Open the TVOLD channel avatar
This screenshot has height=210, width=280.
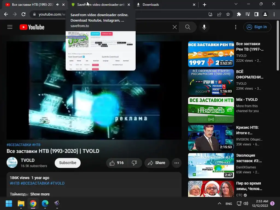click(x=12, y=162)
